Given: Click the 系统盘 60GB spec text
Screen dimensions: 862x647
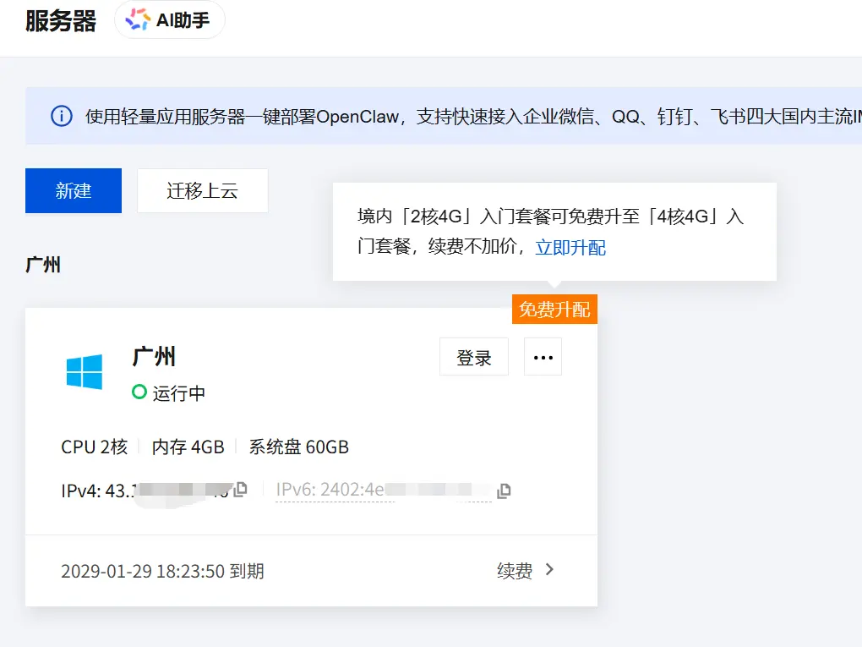Looking at the screenshot, I should [299, 447].
